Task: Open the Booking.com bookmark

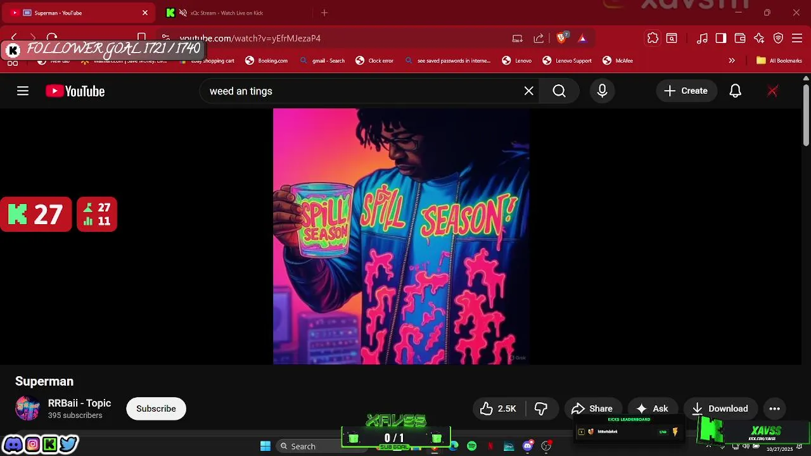Action: 267,61
